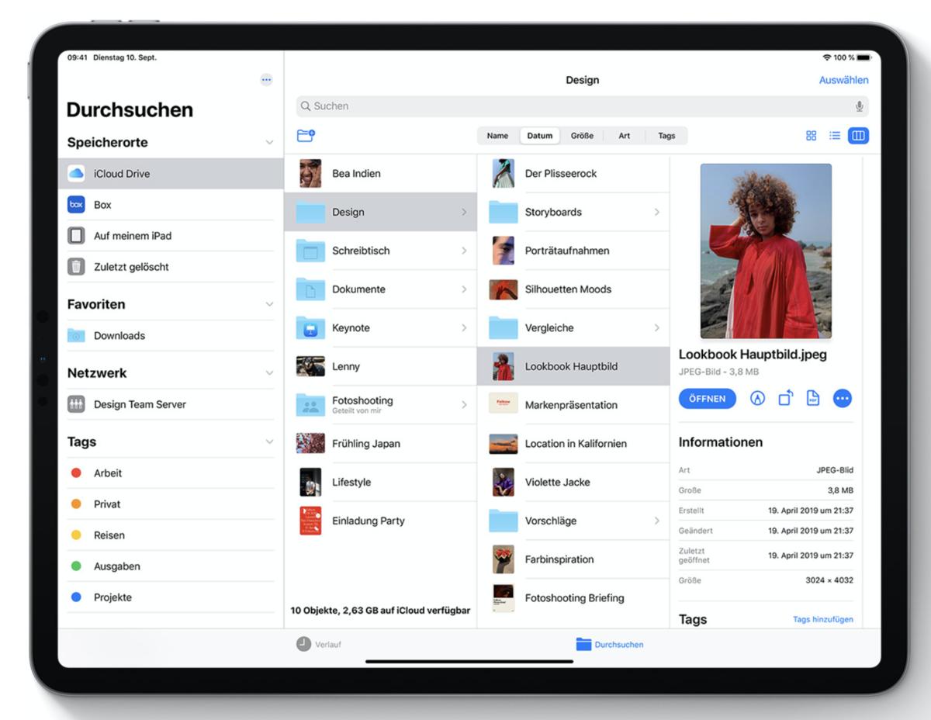Connect to Design Team Server
Viewport: 931px width, 720px height.
coord(171,404)
